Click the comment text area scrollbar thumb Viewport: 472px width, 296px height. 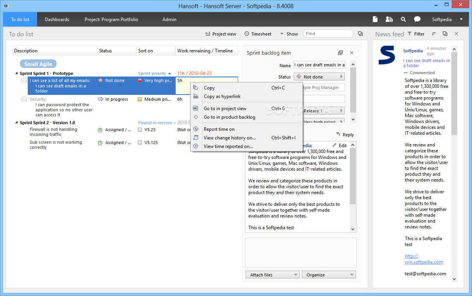353,176
